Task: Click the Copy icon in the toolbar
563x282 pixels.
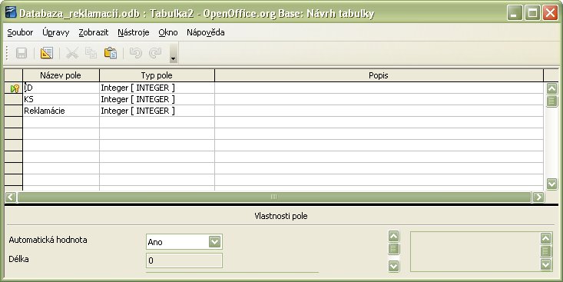Action: tap(91, 53)
